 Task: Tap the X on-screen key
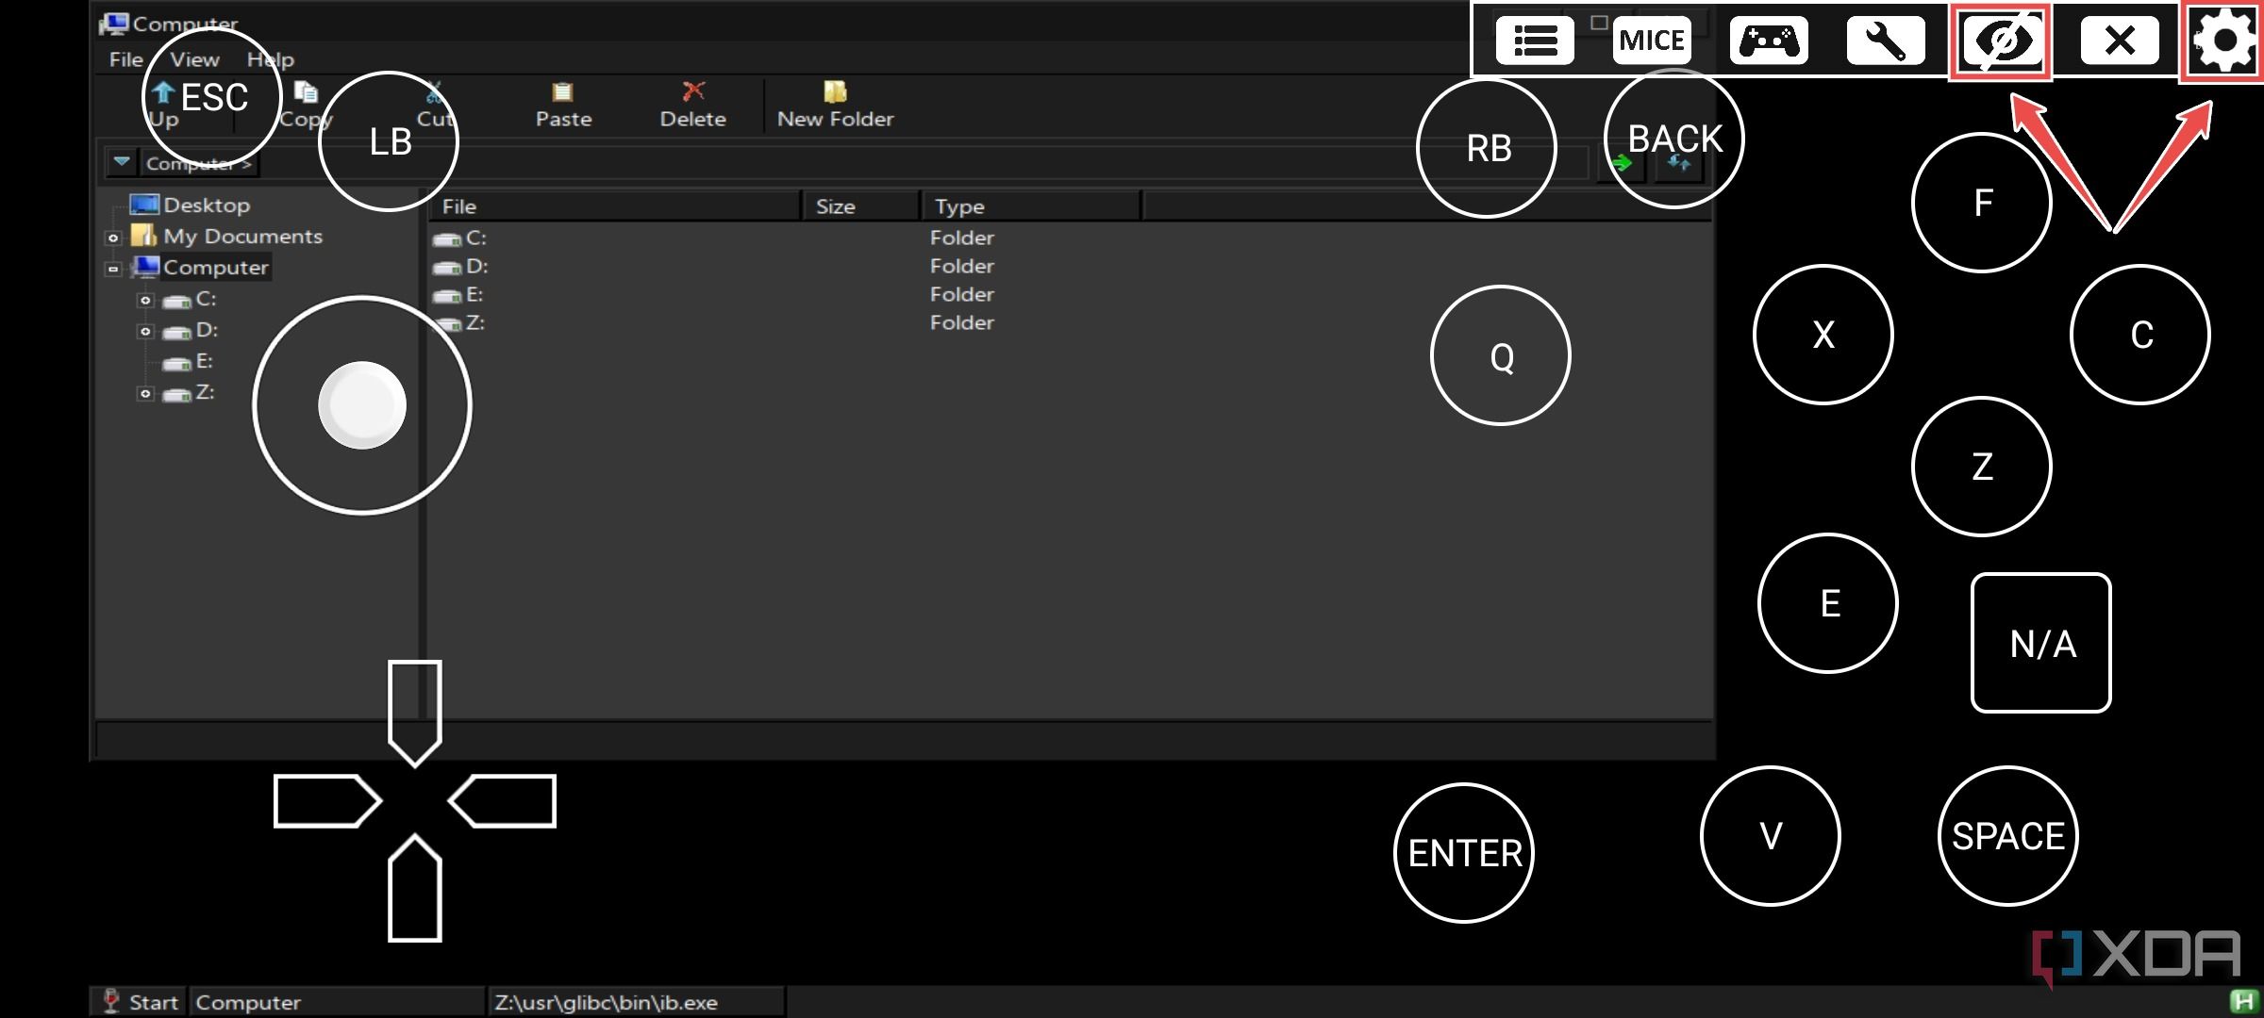click(1823, 335)
